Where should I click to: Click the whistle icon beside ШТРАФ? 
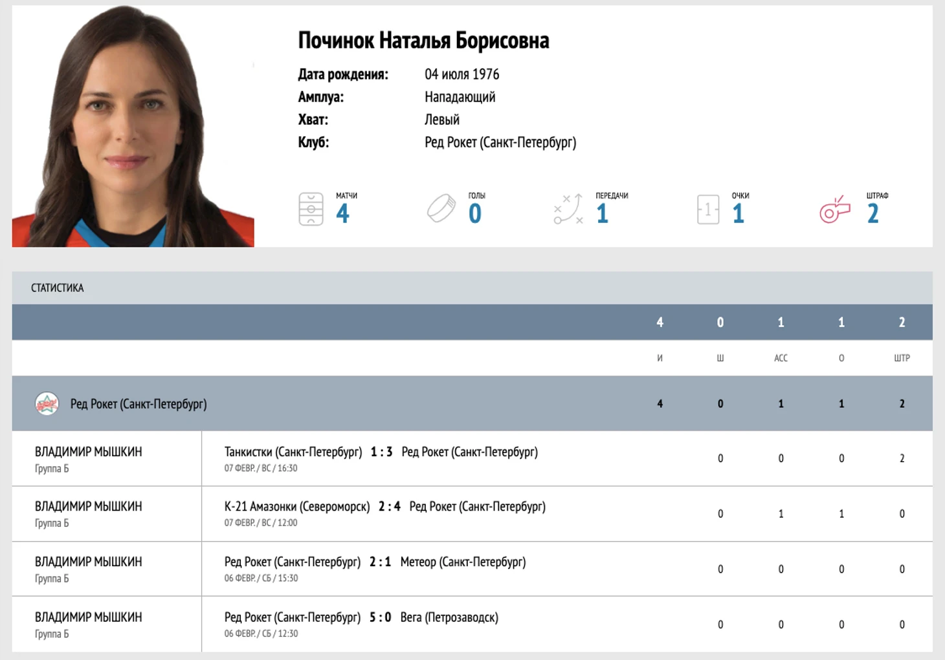(835, 209)
